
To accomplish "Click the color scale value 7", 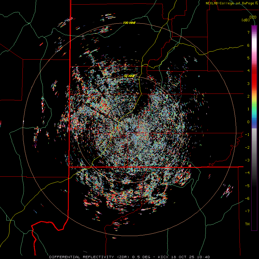I will coord(248,32).
